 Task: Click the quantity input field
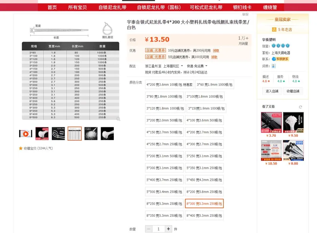[158, 229]
